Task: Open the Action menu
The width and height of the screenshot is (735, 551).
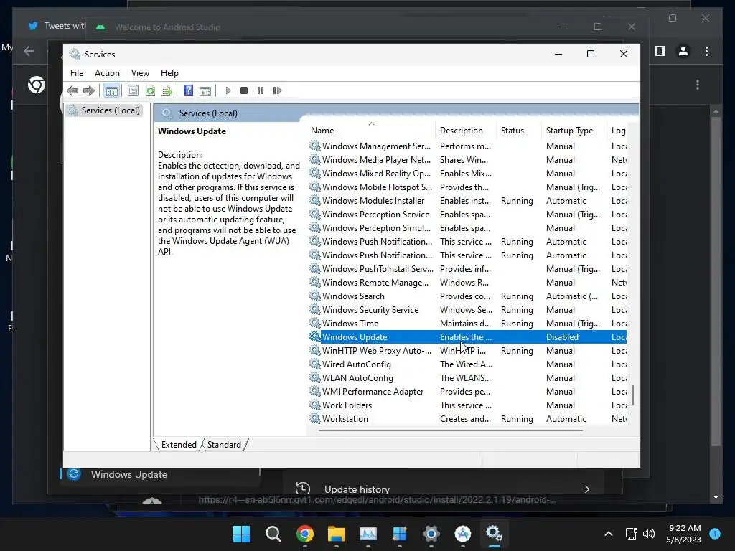Action: [107, 73]
